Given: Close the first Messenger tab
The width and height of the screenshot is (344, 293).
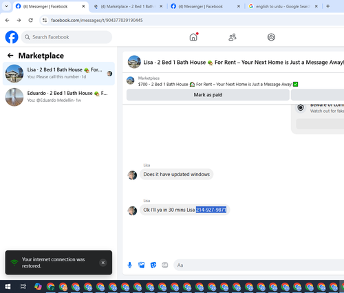Looking at the screenshot, I should (83, 6).
